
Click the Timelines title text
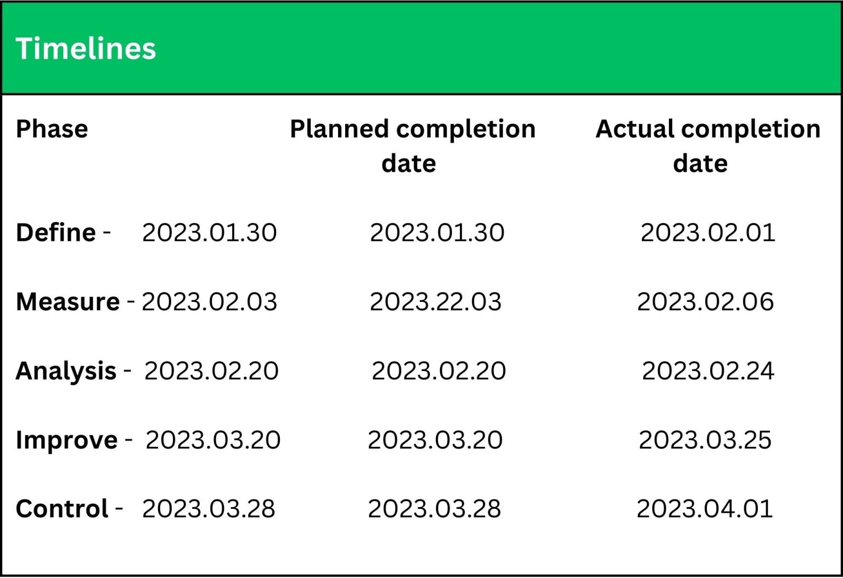click(86, 48)
